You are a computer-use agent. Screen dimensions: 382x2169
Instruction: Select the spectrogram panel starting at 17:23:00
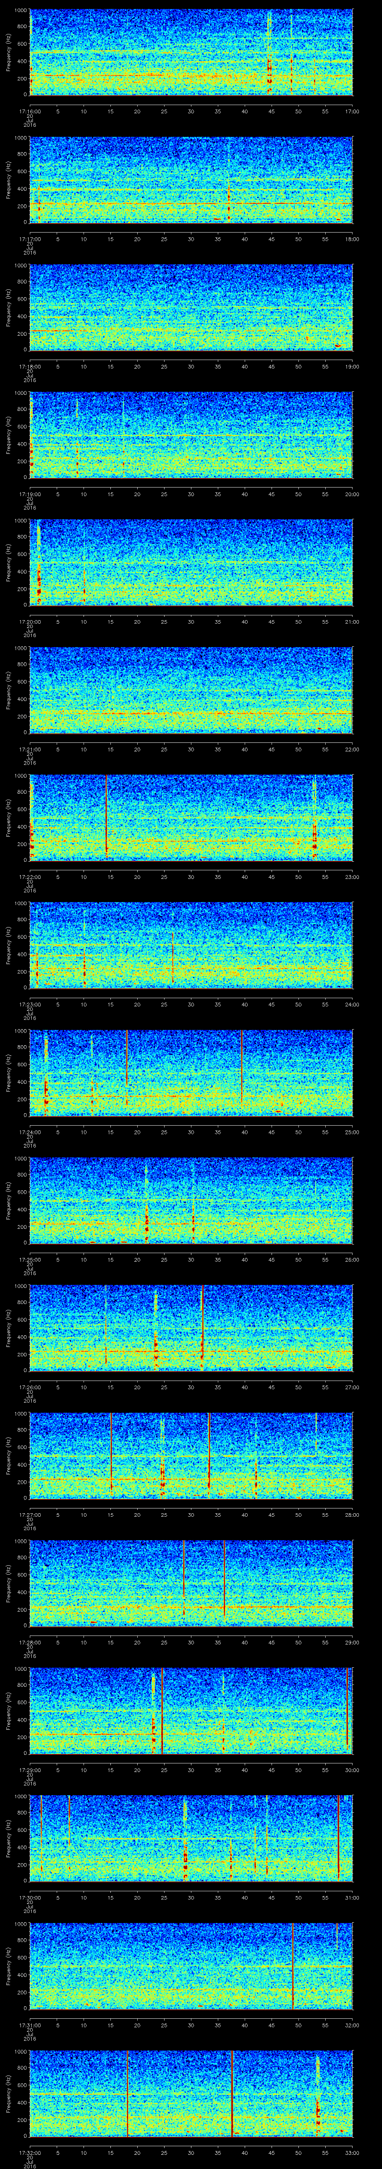pyautogui.click(x=191, y=945)
